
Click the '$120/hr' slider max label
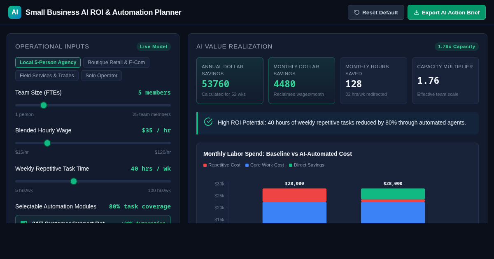[x=163, y=152]
